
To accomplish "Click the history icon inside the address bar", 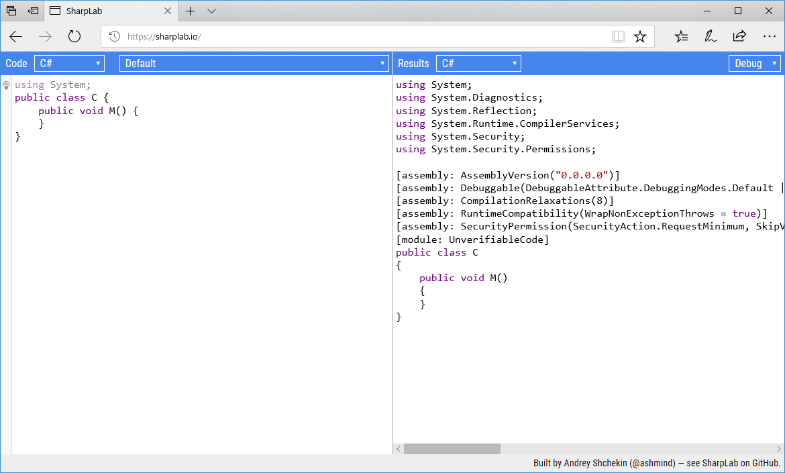I will (114, 36).
